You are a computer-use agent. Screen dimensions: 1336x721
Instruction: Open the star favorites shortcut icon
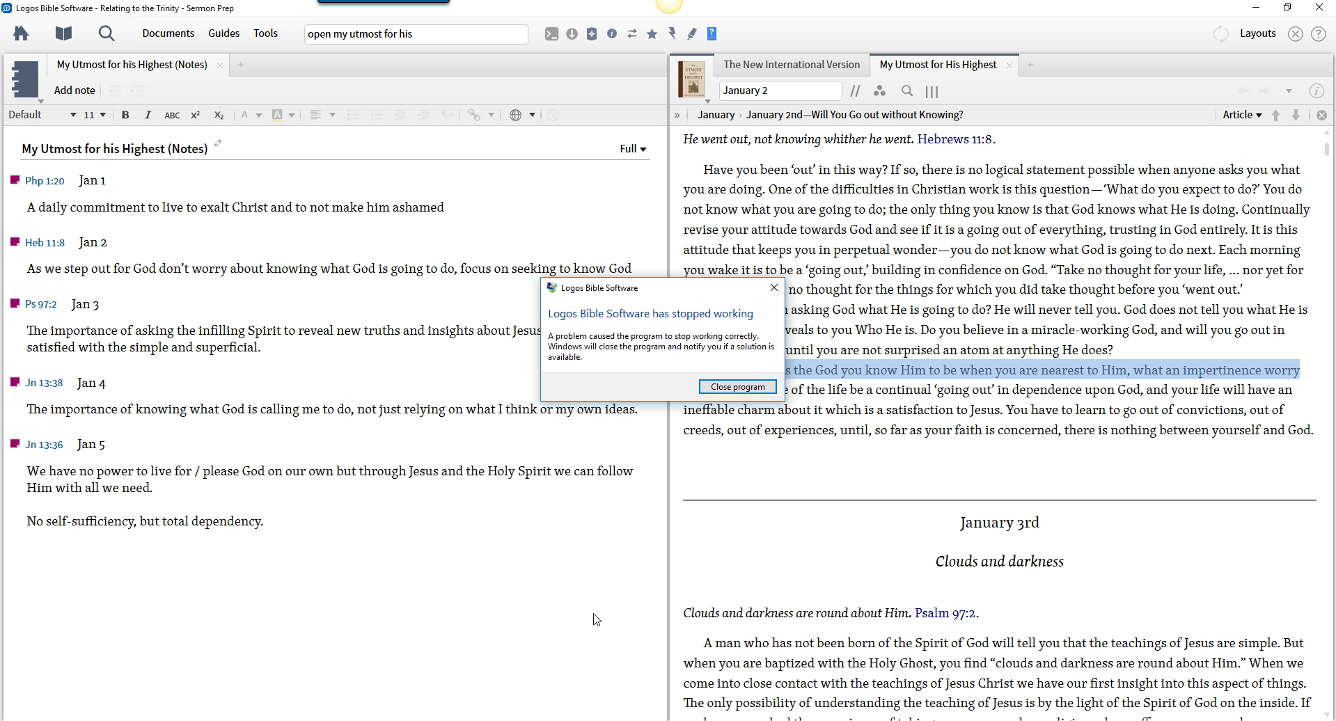(x=652, y=33)
